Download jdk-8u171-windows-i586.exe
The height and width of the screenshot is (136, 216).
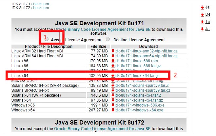[x=140, y=105]
